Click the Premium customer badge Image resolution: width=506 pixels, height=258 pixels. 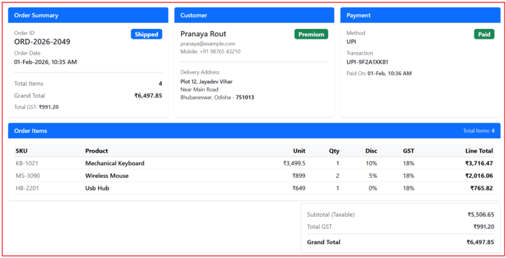point(311,34)
